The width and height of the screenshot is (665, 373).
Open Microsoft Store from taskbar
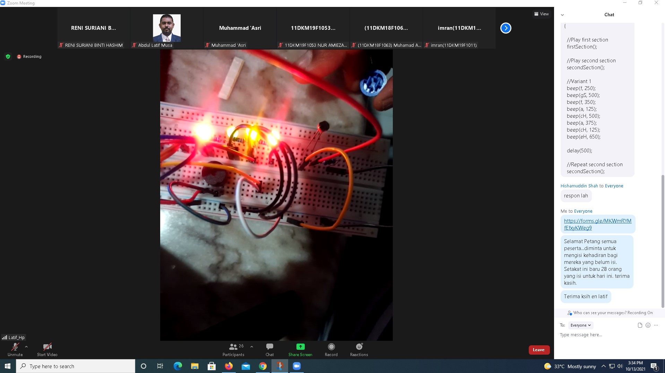tap(211, 366)
